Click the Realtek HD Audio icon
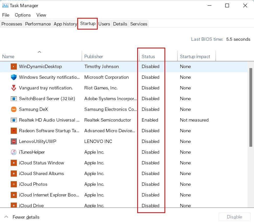This screenshot has width=254, height=224. coord(14,120)
